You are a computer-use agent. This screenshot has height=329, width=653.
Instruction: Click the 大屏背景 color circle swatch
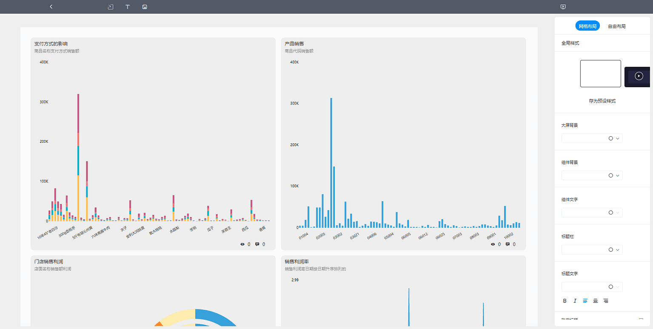(x=611, y=138)
